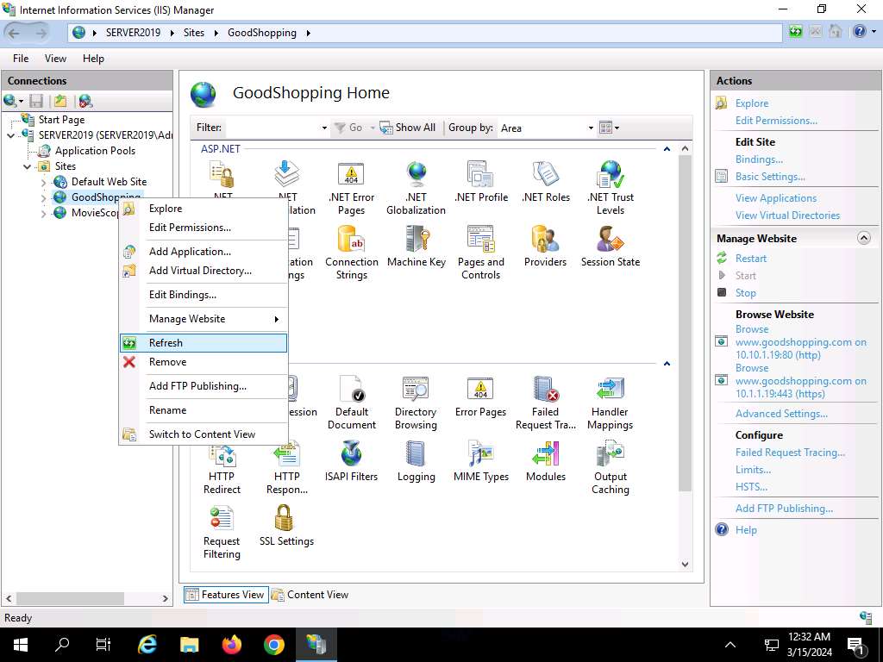
Task: Expand the Default Web Site node
Action: click(44, 182)
